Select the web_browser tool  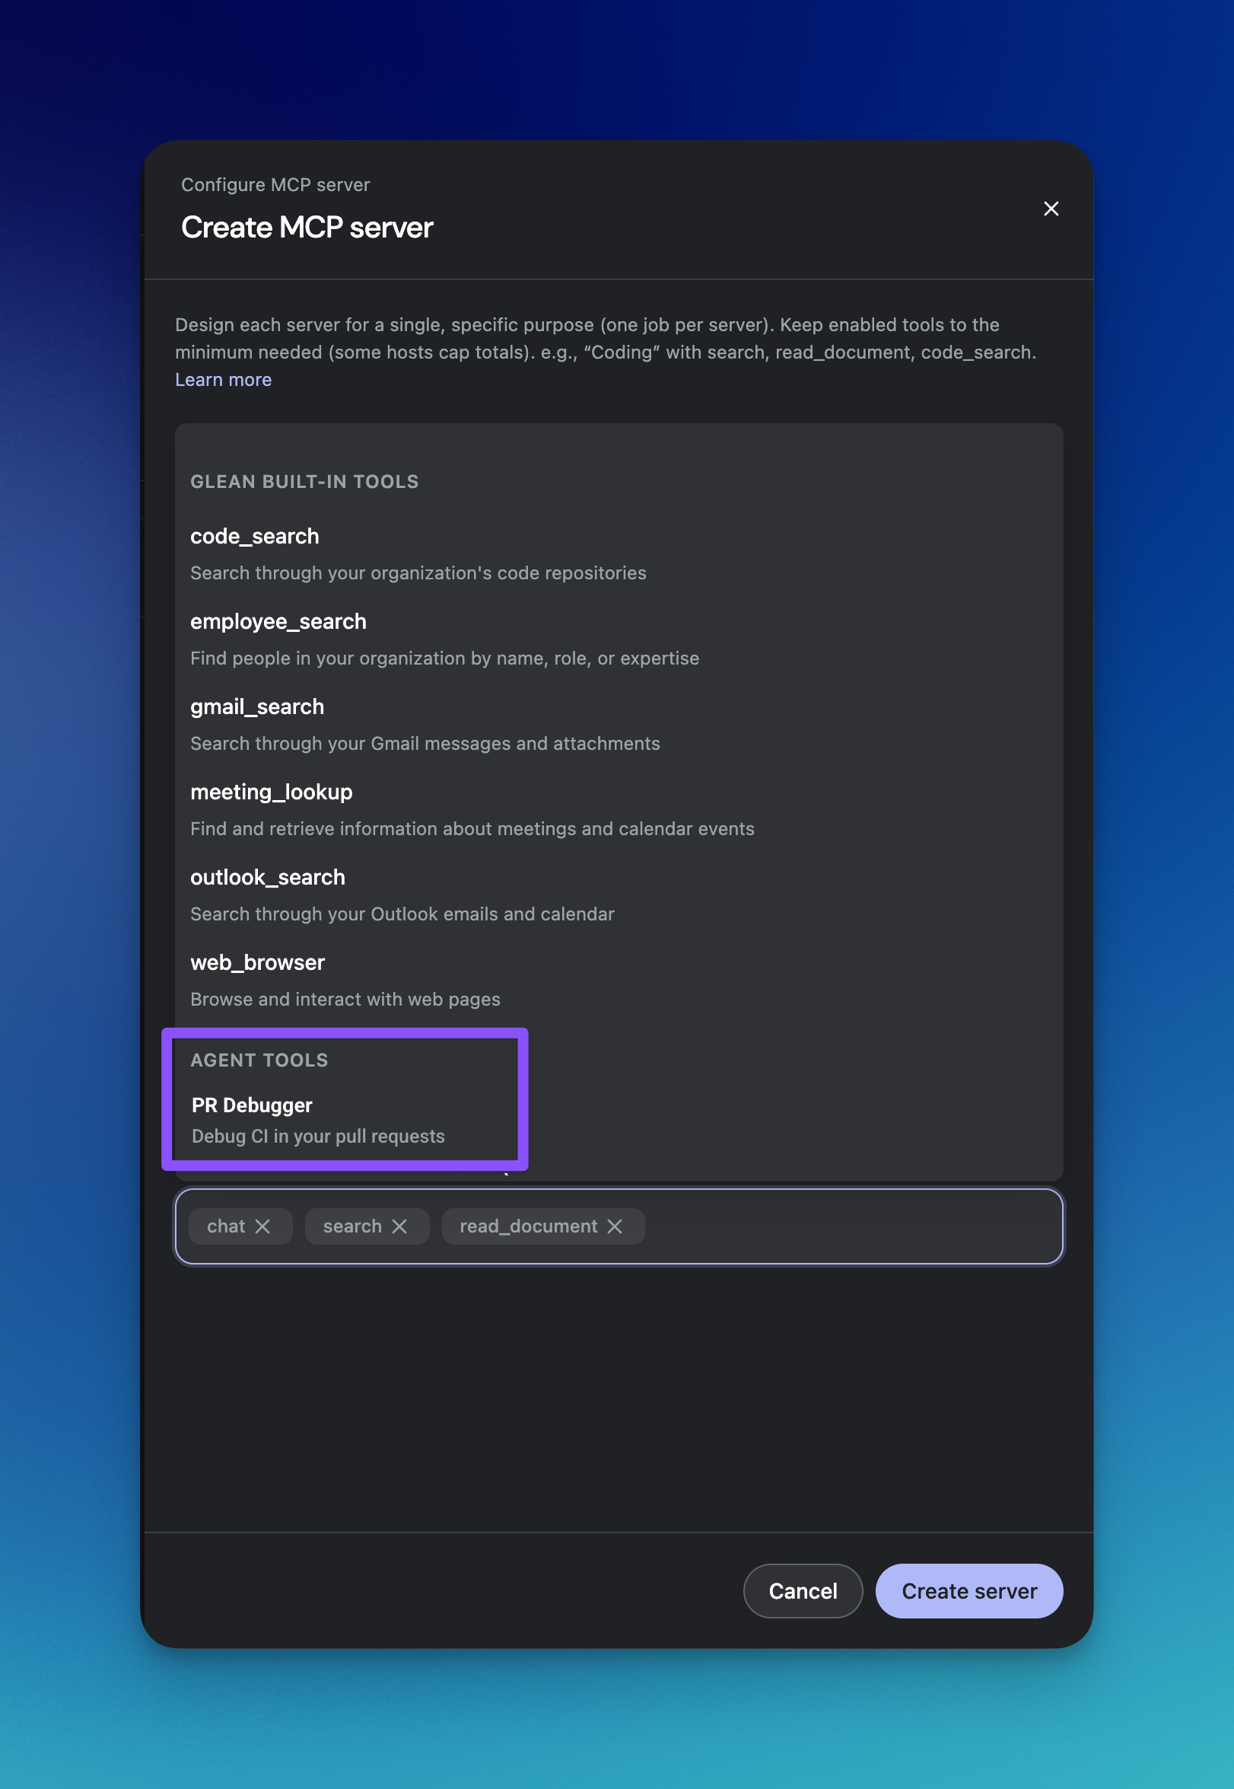point(257,961)
